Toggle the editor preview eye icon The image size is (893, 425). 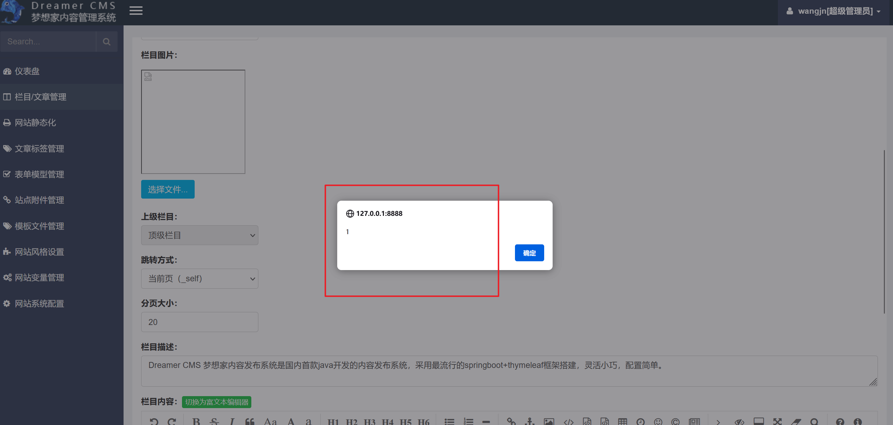(x=739, y=421)
